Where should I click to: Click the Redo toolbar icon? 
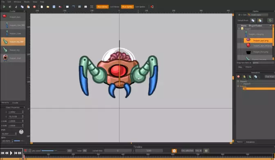[10, 7]
